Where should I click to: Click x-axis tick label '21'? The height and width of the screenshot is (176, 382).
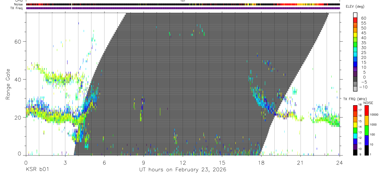[300, 163]
